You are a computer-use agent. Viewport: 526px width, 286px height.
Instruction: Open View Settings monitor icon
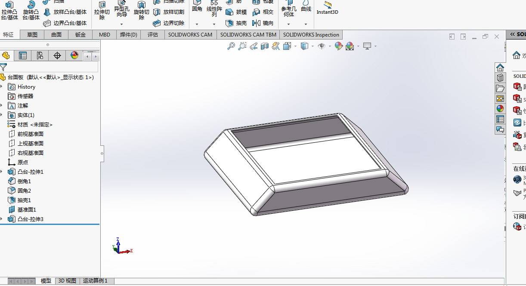coord(367,46)
